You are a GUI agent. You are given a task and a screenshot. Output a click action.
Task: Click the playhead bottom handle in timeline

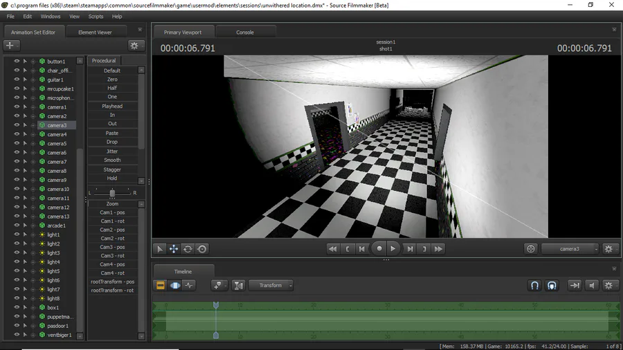click(x=216, y=335)
